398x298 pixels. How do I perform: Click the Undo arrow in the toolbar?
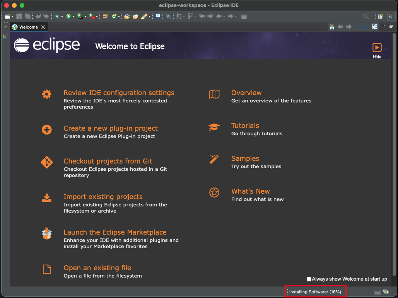[x=38, y=17]
